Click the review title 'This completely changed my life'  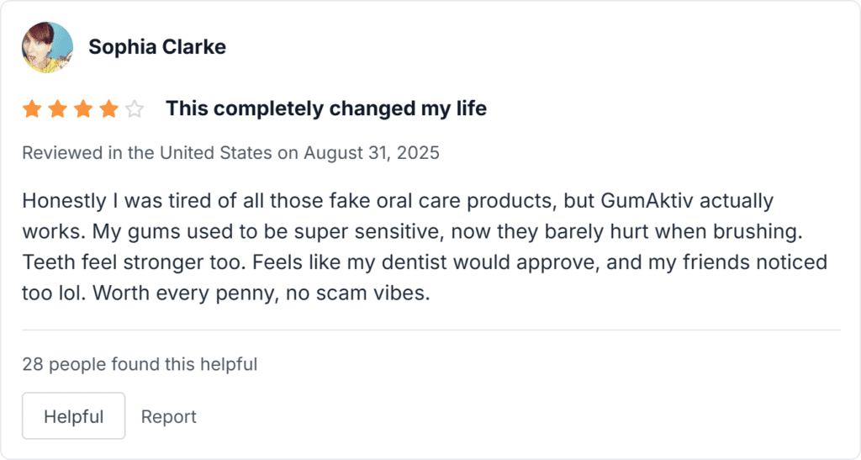click(326, 108)
